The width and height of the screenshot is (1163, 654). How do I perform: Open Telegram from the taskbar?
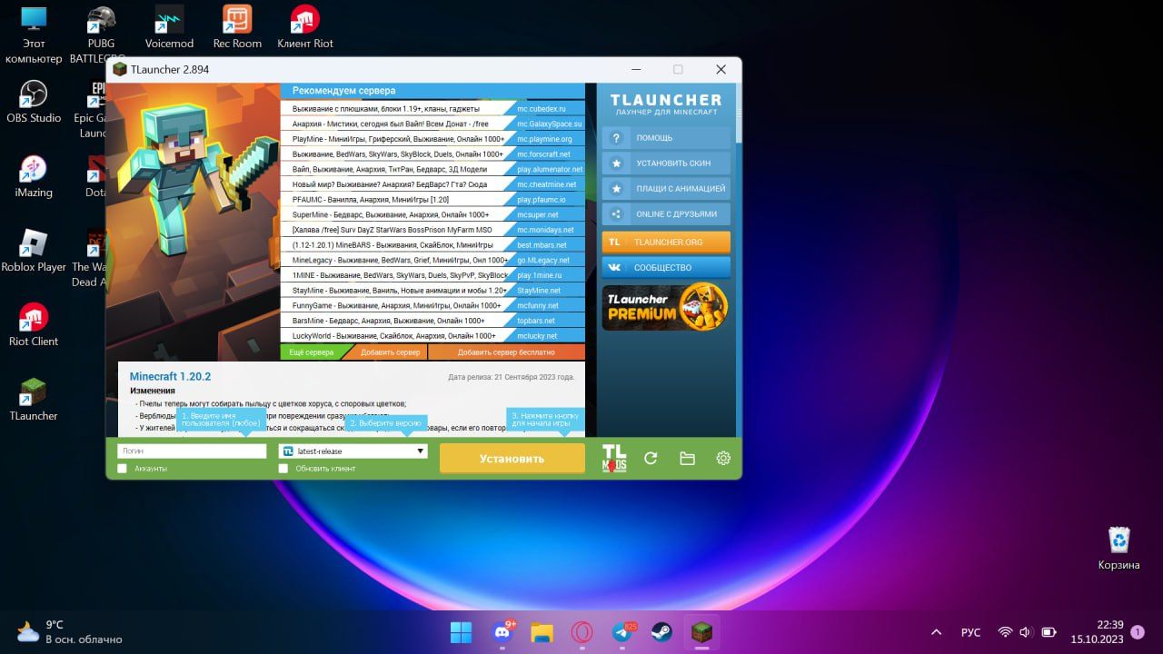(x=621, y=632)
